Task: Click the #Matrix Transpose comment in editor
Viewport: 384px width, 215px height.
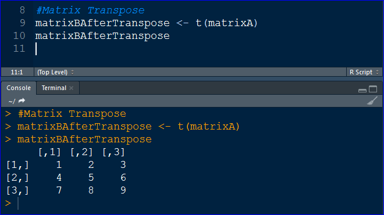Action: click(x=90, y=10)
